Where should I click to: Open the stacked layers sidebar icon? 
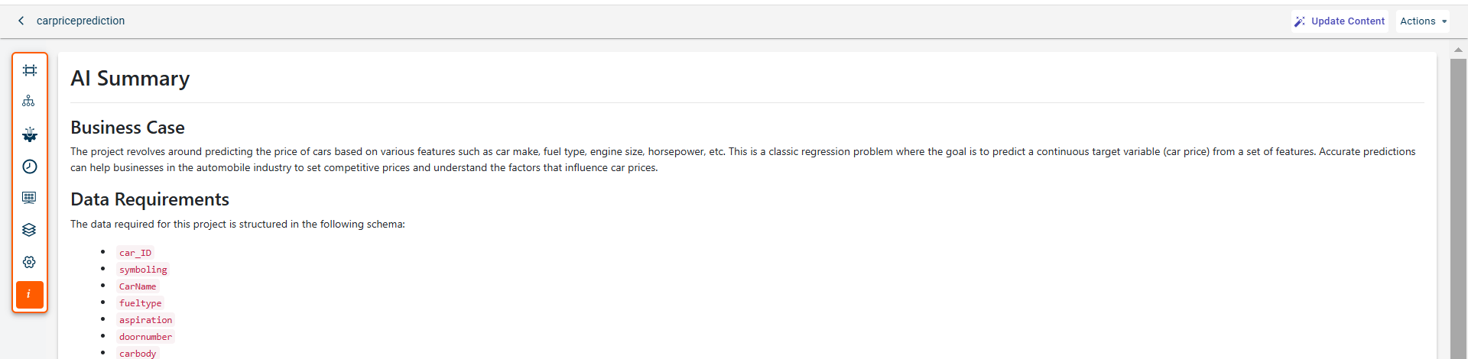(x=30, y=230)
